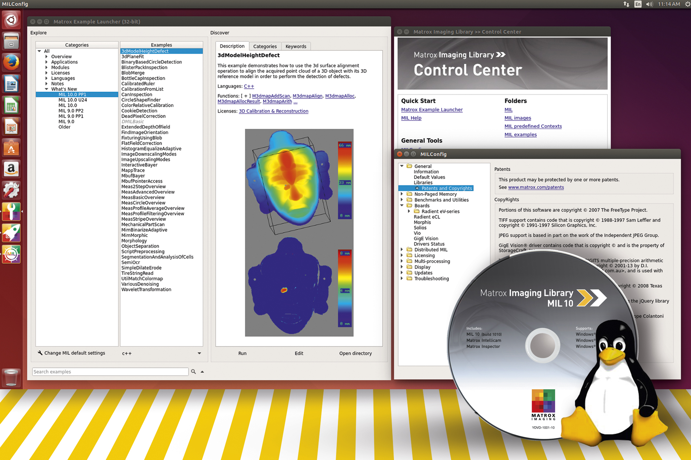The image size is (691, 460).
Task: Open Firefox from the Ubuntu dock
Action: 11,63
